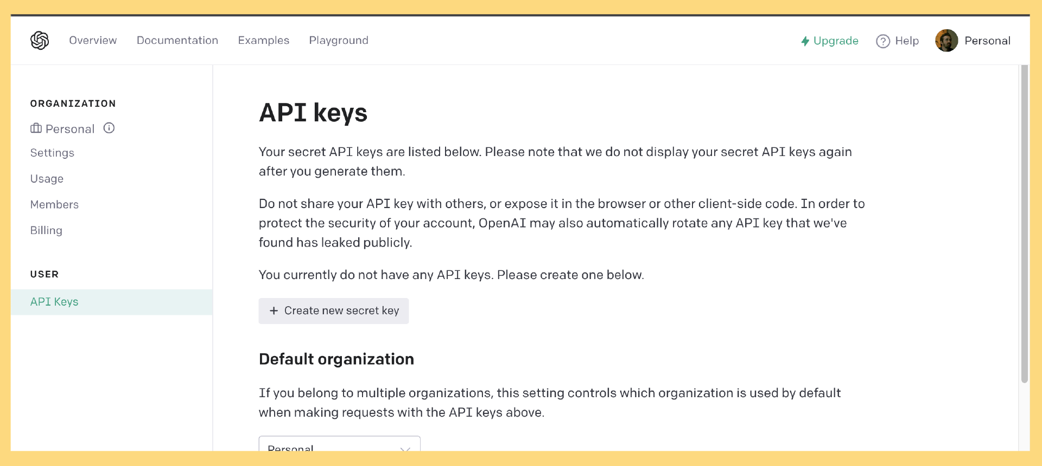Switch to the Examples tab
Image resolution: width=1042 pixels, height=466 pixels.
[264, 41]
